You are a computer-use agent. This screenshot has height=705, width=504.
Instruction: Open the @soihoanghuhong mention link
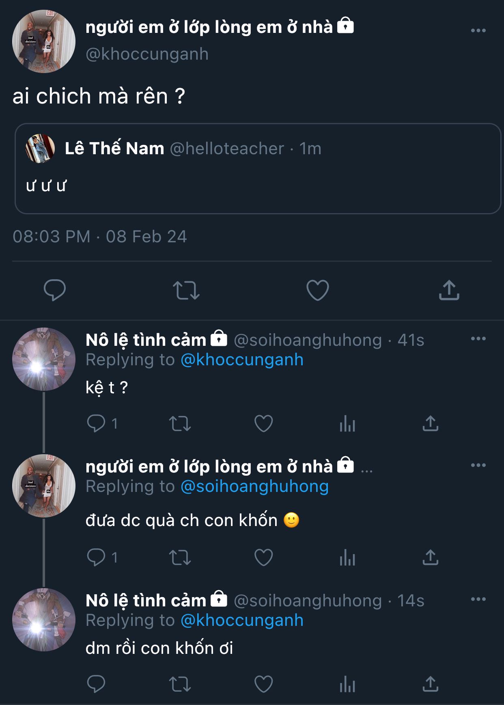pyautogui.click(x=254, y=486)
